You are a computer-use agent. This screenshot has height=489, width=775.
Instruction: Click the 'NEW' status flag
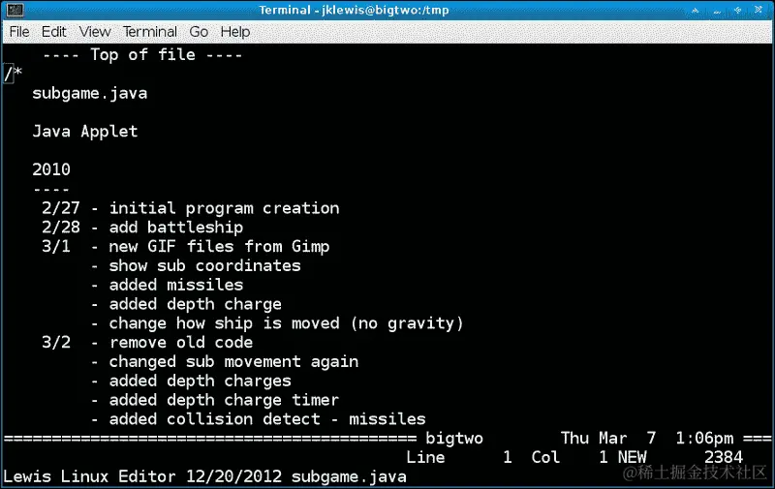[x=633, y=457]
